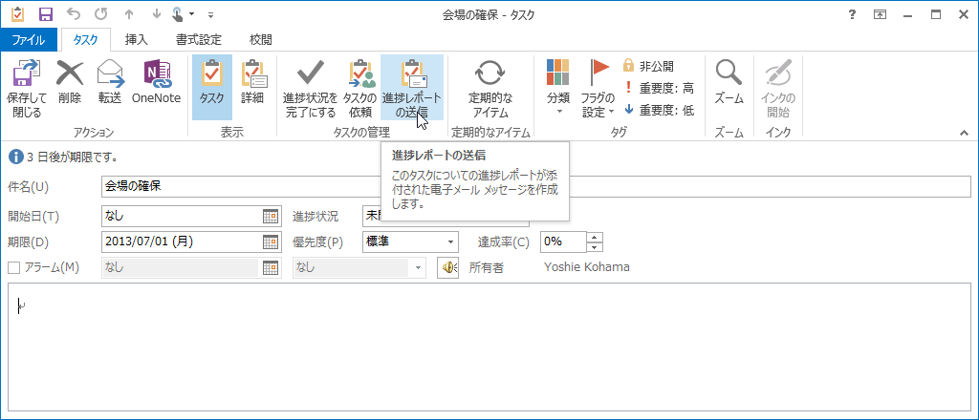Enable the アラーム reminder checkbox

(x=13, y=268)
